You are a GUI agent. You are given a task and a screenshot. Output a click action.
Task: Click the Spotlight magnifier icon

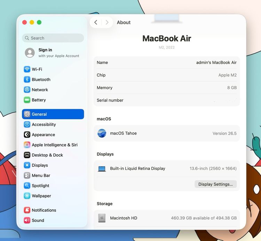pos(27,186)
